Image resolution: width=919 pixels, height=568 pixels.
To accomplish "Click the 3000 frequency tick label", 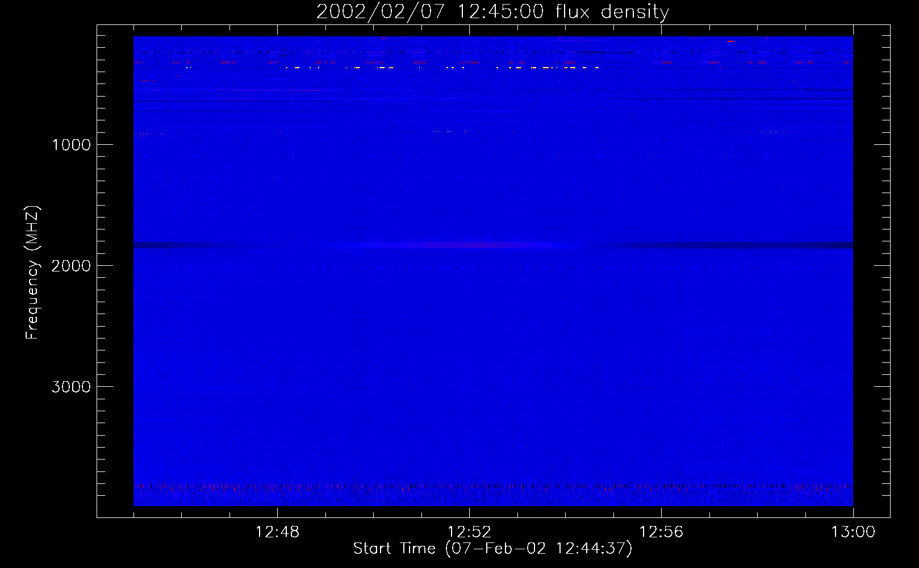I will pyautogui.click(x=71, y=387).
